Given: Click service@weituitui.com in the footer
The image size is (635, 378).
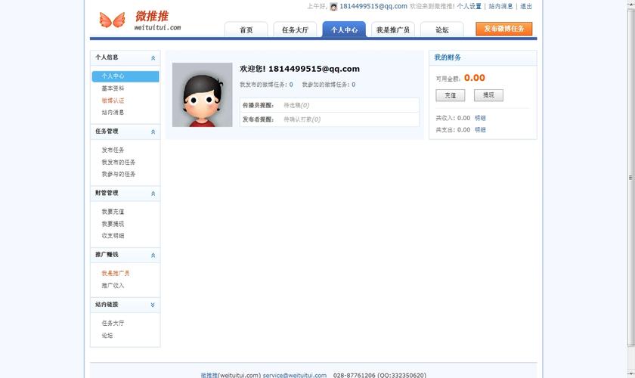Looking at the screenshot, I should [294, 375].
